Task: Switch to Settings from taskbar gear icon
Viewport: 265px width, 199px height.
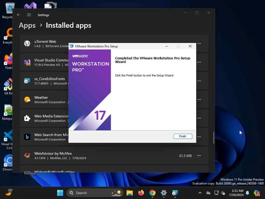Action: pyautogui.click(x=164, y=193)
